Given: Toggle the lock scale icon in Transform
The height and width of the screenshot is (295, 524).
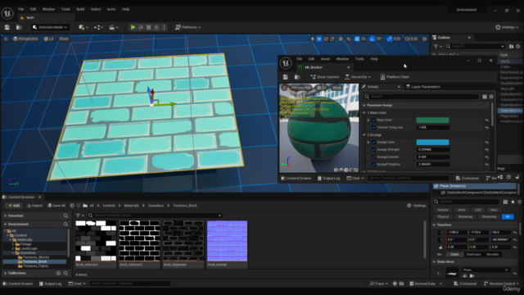Looking at the screenshot, I should pyautogui.click(x=440, y=247).
